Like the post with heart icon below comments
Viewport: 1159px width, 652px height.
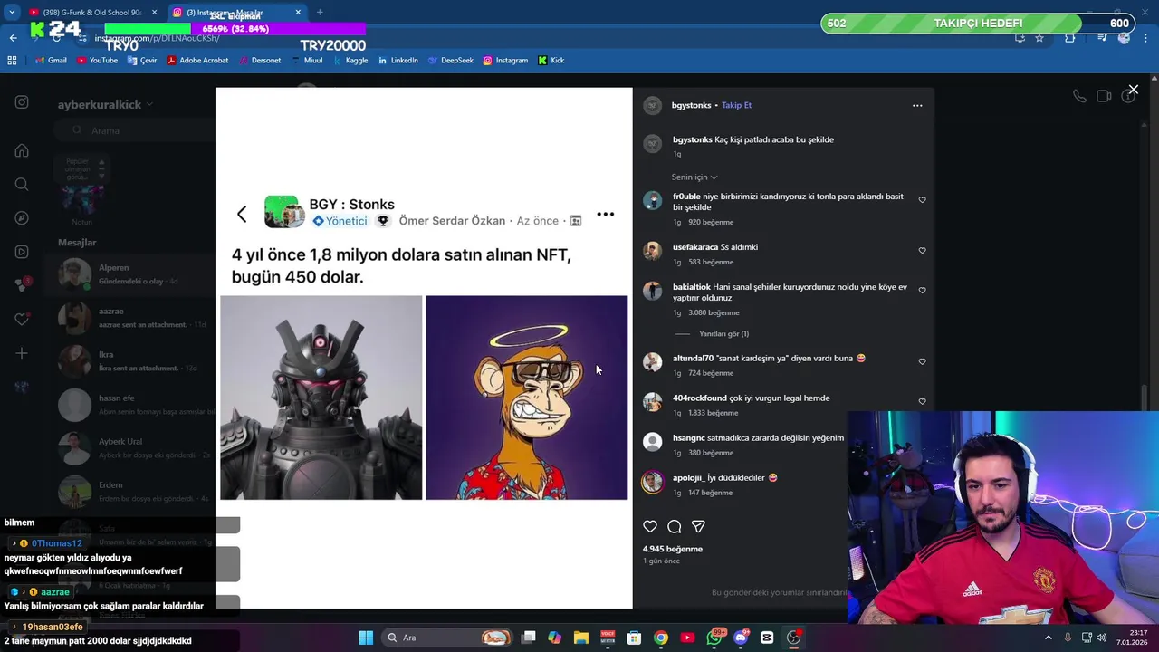tap(649, 526)
